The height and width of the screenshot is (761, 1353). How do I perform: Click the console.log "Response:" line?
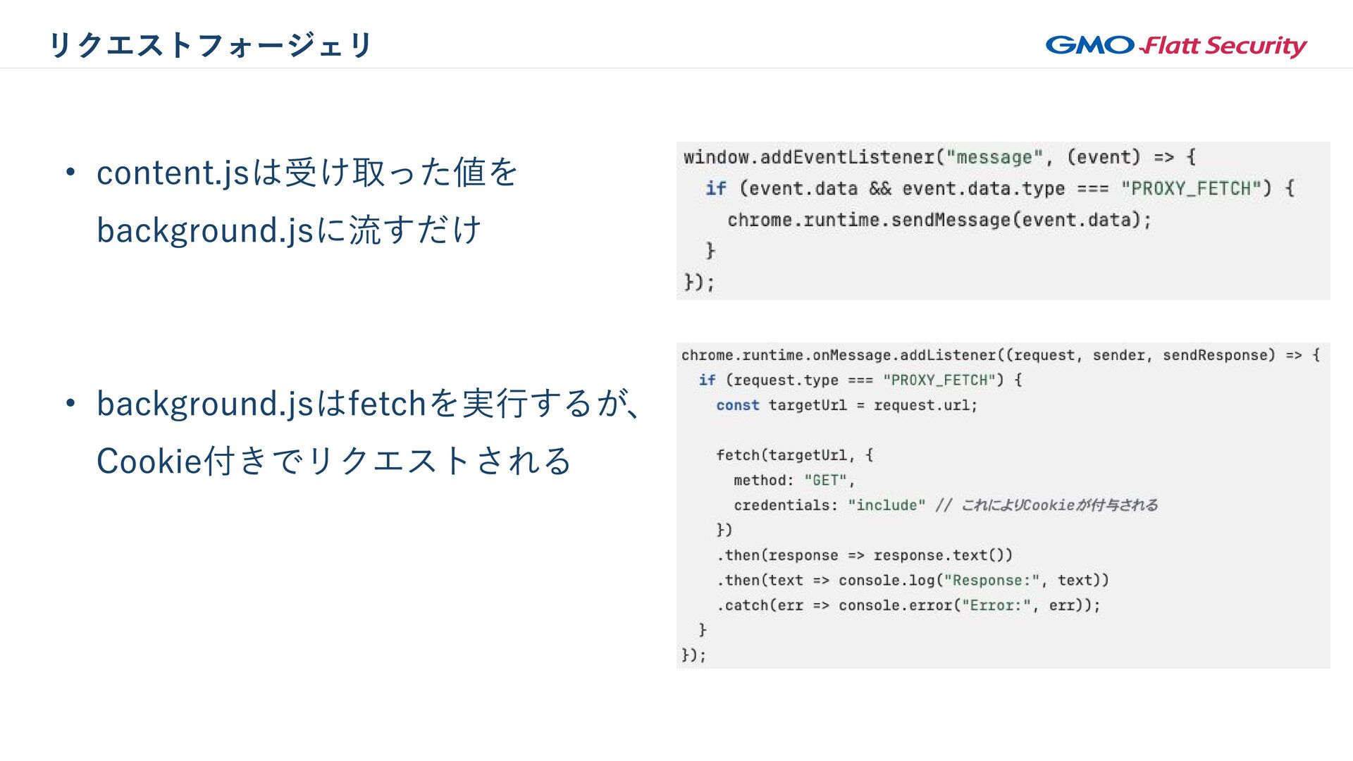(x=913, y=581)
